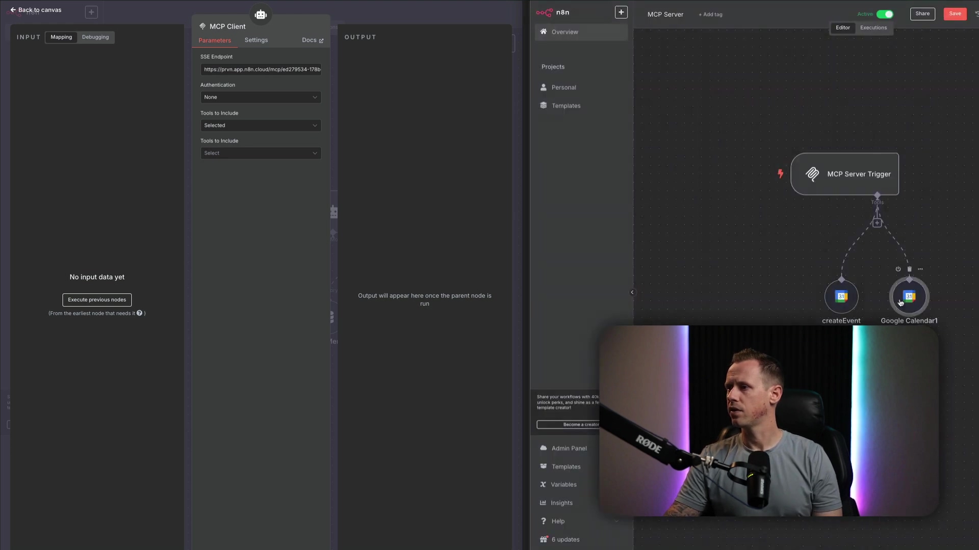Click the help question mark icon in the input panel
The height and width of the screenshot is (550, 979).
click(139, 313)
